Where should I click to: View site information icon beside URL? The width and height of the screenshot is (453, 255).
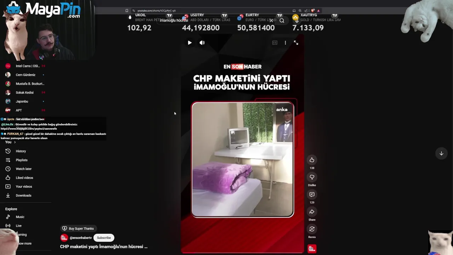coord(133,11)
